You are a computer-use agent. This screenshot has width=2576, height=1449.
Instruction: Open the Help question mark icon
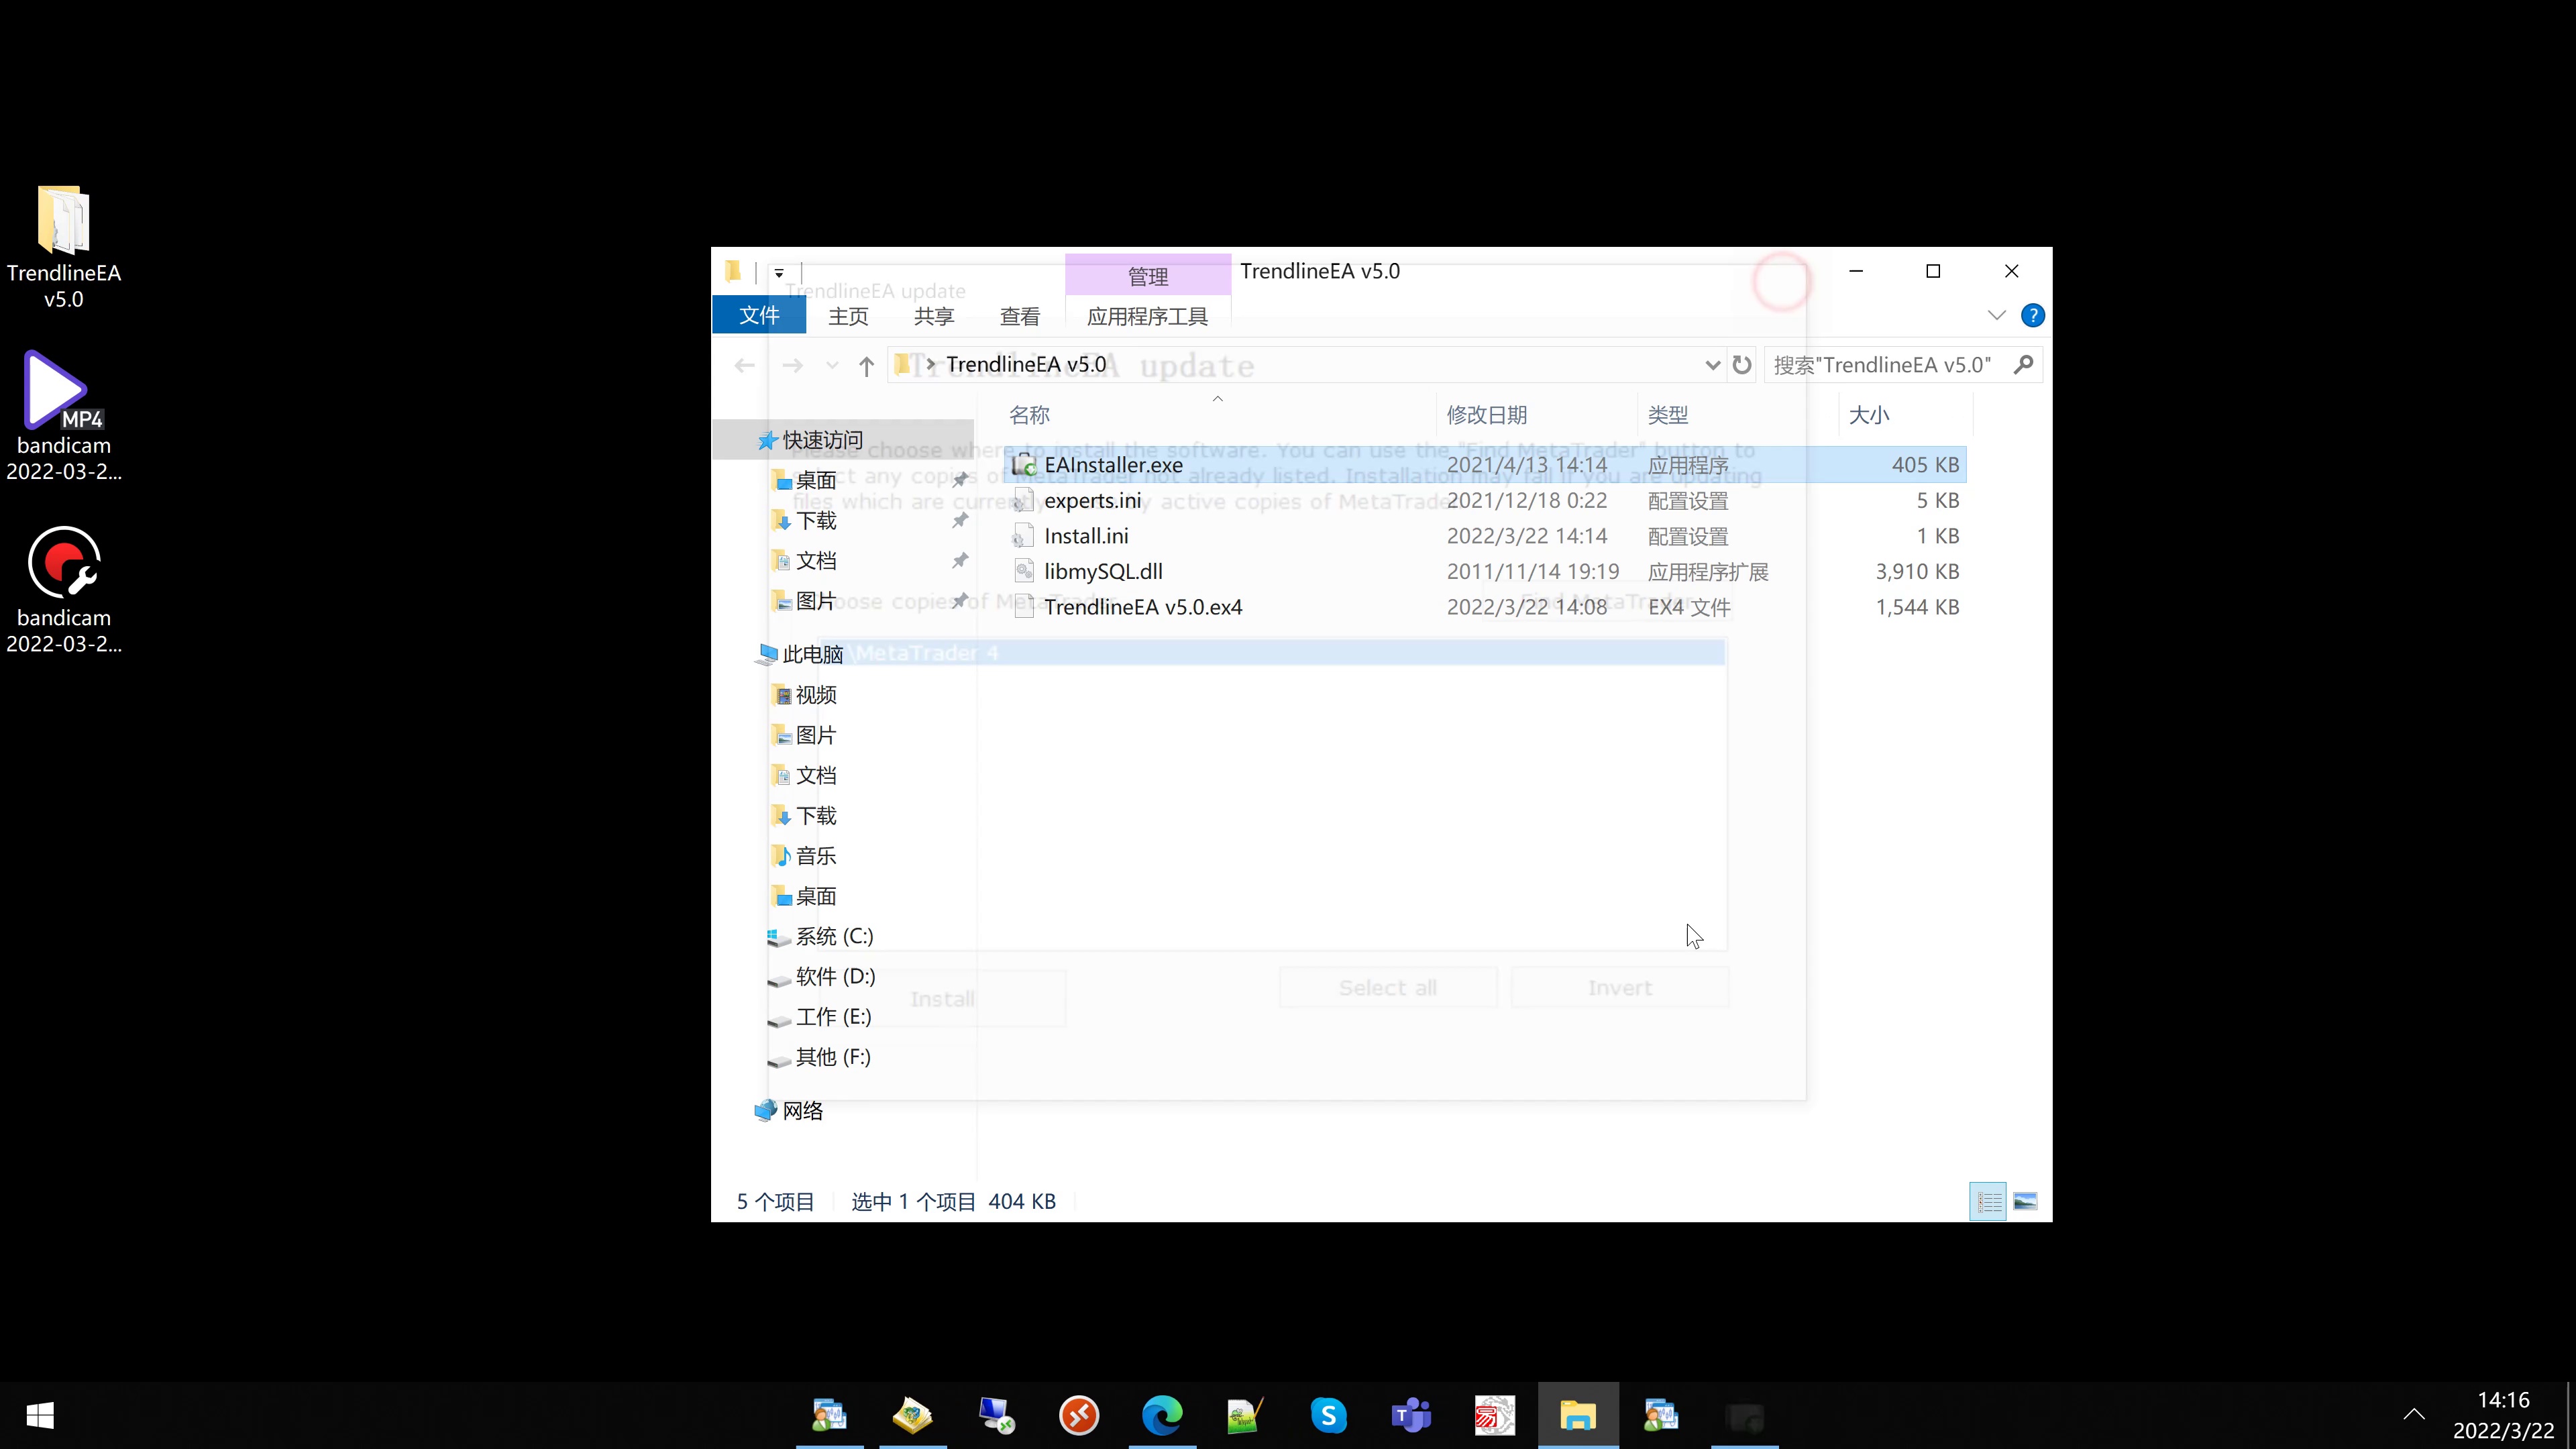point(2032,316)
